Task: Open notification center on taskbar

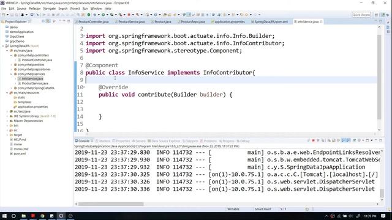Action: point(383,216)
